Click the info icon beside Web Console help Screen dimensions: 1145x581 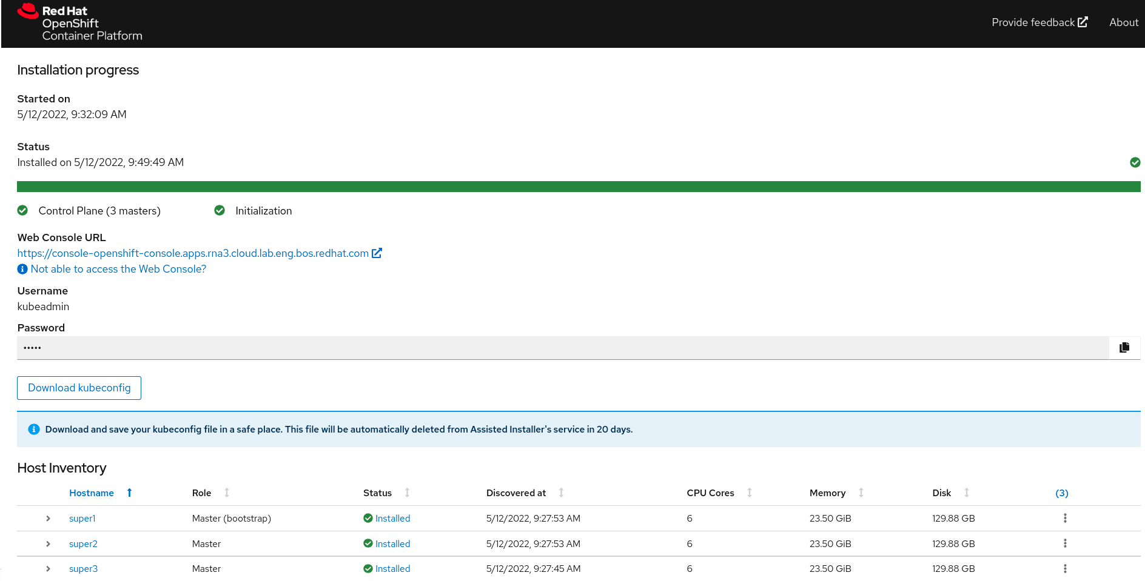coord(22,269)
